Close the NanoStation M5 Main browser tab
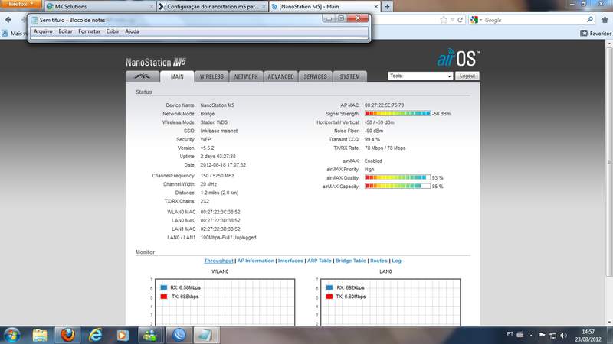The width and height of the screenshot is (613, 344). click(x=375, y=7)
